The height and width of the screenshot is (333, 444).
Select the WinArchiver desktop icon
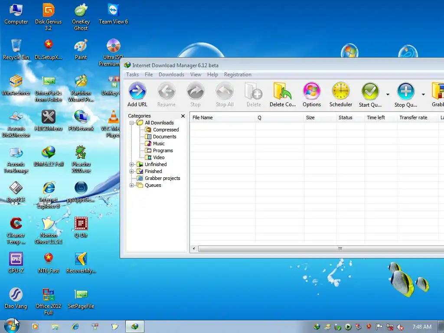tap(16, 85)
